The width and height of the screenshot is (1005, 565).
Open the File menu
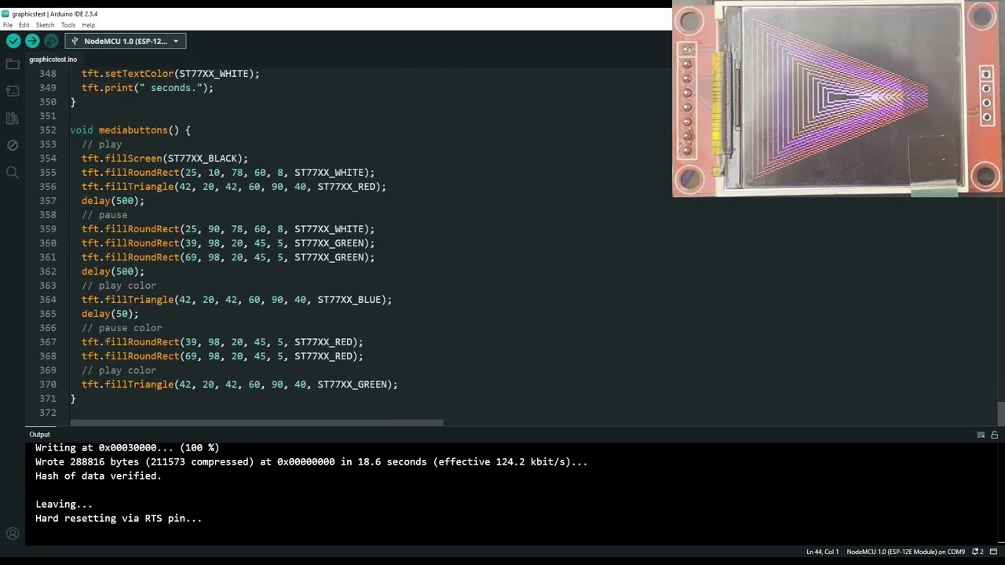(x=8, y=25)
